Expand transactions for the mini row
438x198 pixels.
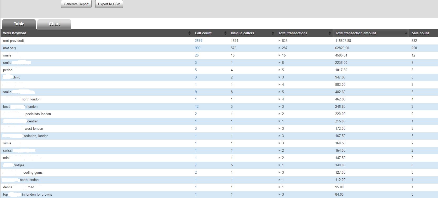point(280,158)
